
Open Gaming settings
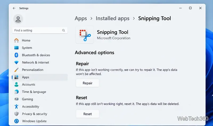(x=40, y=99)
